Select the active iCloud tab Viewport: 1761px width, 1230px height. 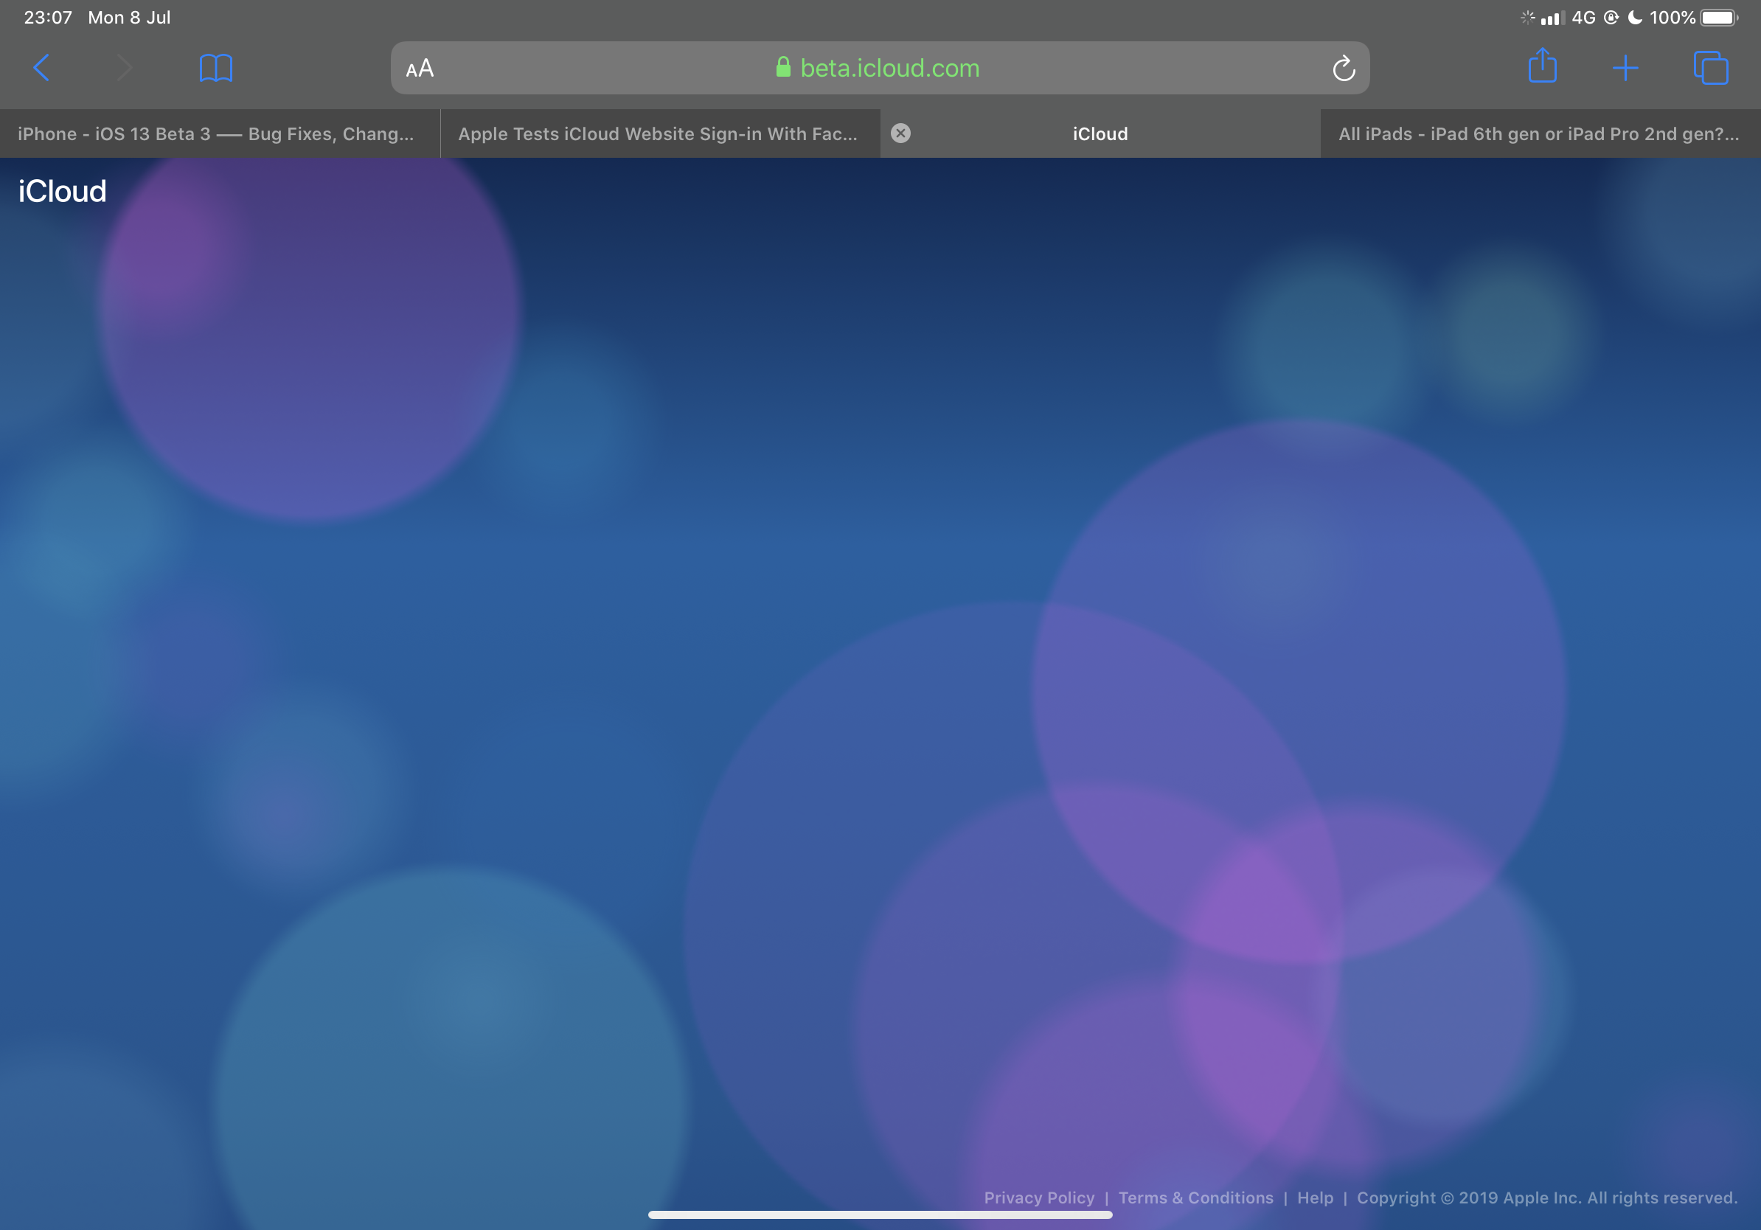1100,134
